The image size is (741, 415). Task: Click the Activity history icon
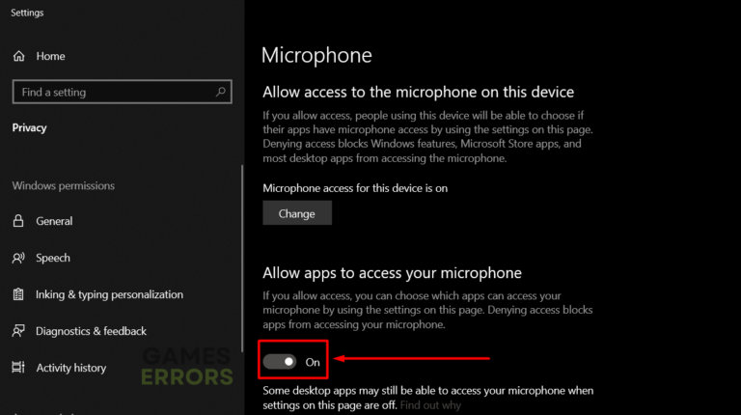18,368
